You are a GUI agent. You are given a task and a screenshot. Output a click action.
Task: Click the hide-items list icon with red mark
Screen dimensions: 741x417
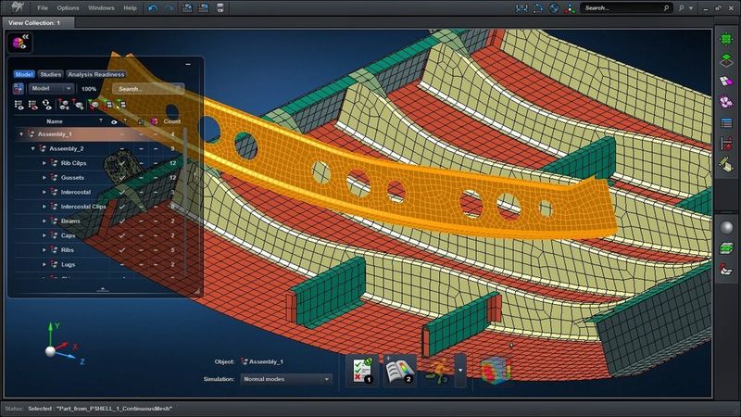pyautogui.click(x=33, y=105)
